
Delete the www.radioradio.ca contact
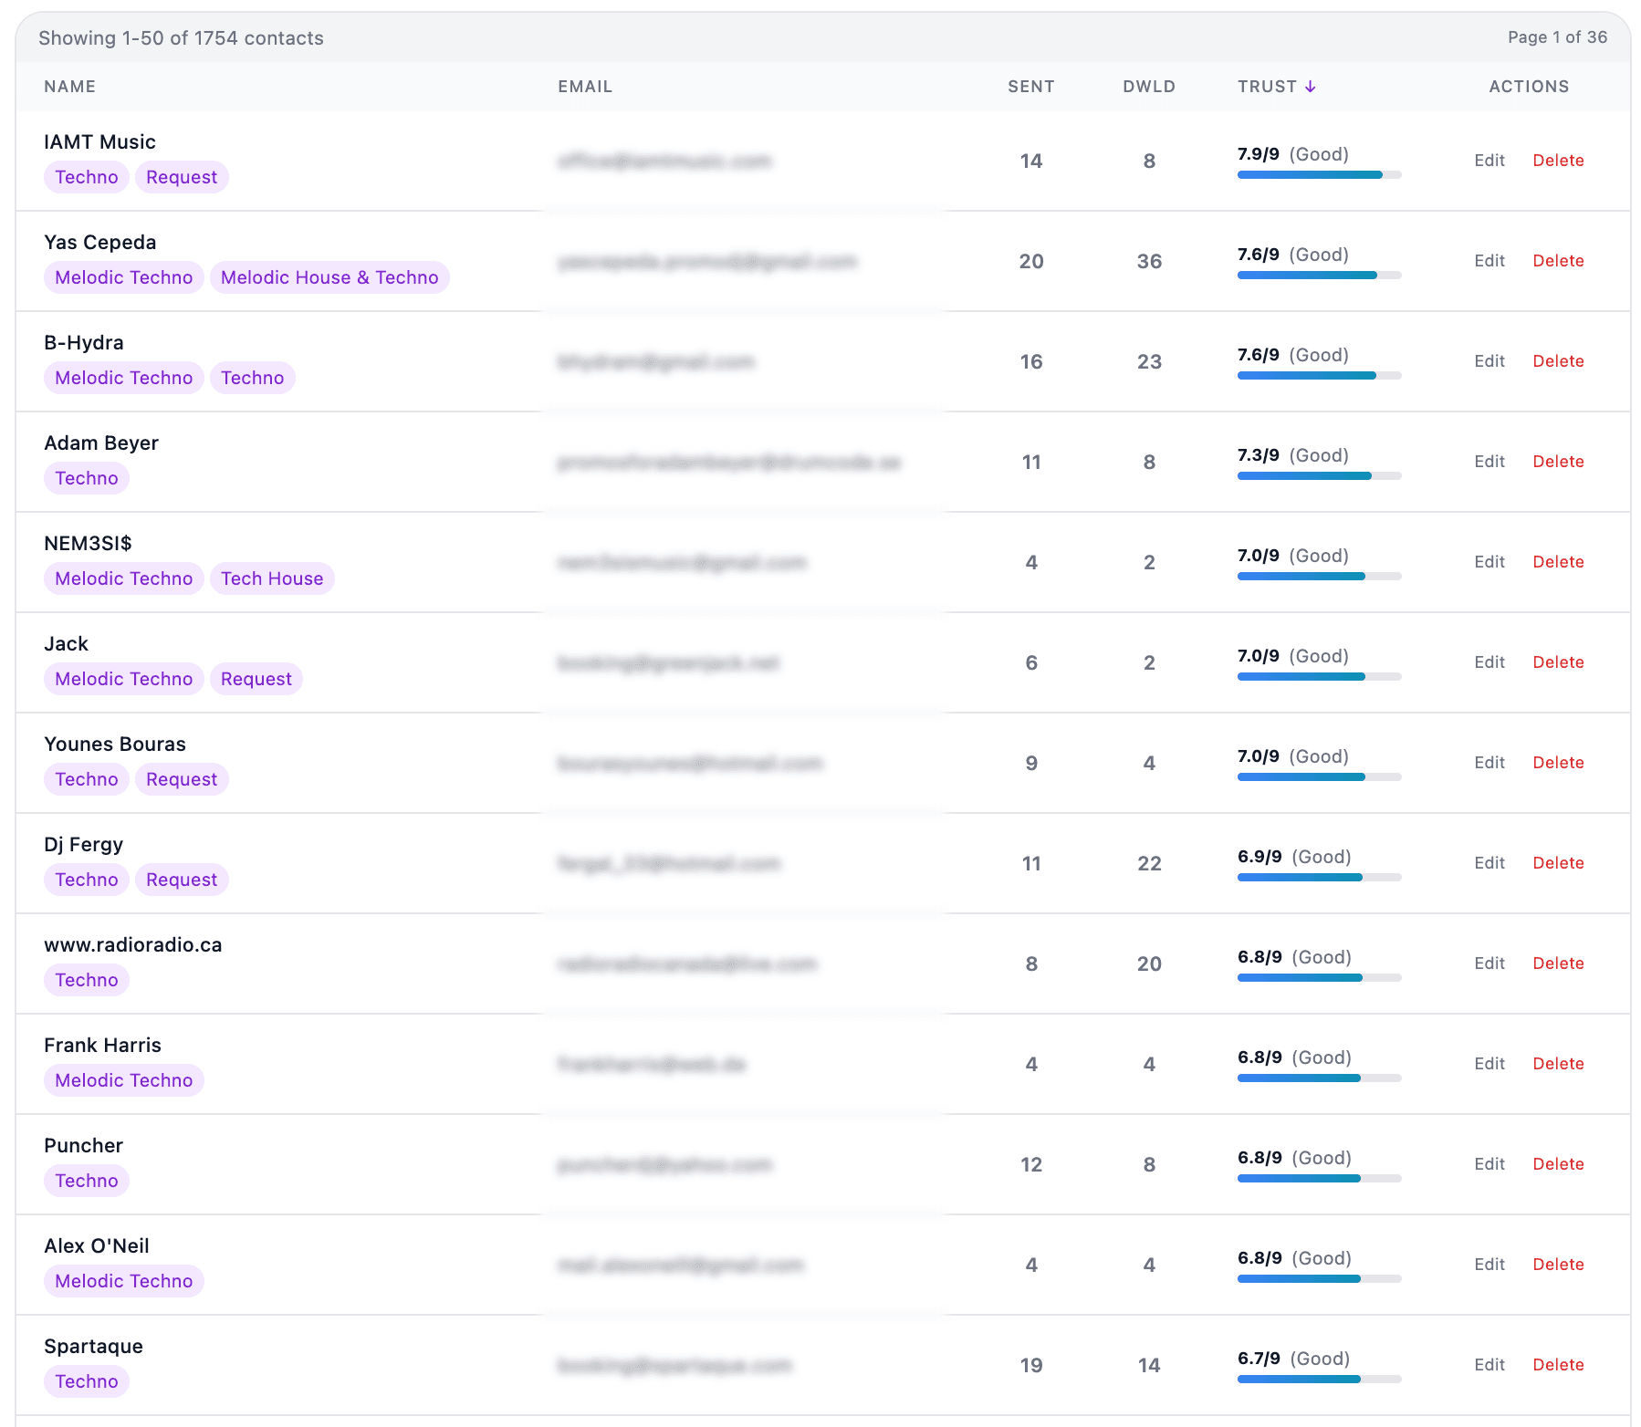[1558, 963]
